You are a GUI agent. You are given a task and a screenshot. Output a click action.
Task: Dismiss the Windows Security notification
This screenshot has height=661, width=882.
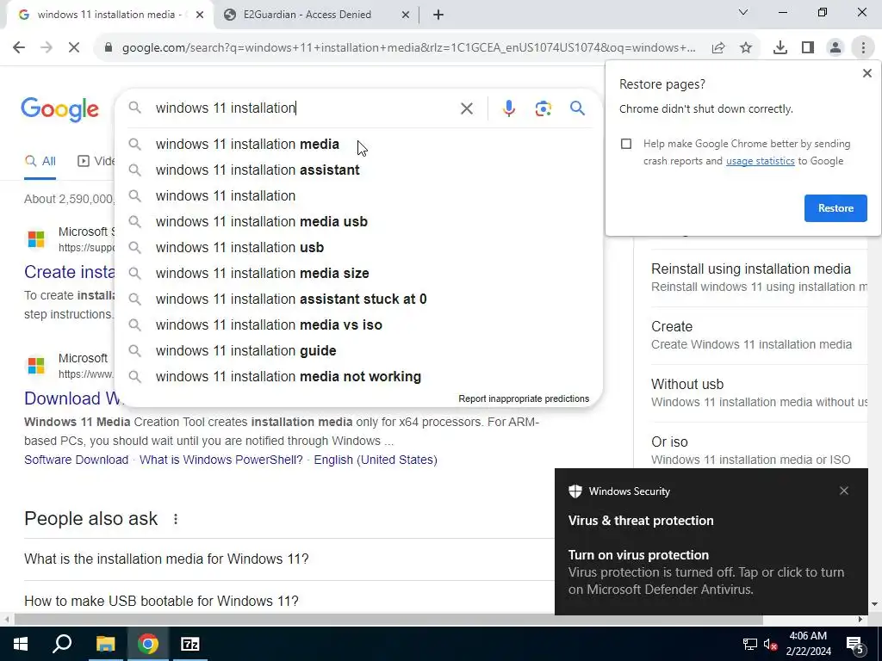point(844,491)
